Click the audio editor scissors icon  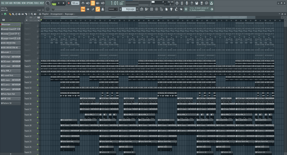182,3
